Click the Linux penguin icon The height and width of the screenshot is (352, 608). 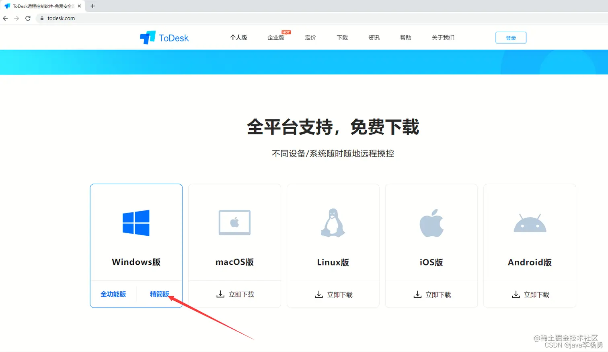(x=333, y=222)
